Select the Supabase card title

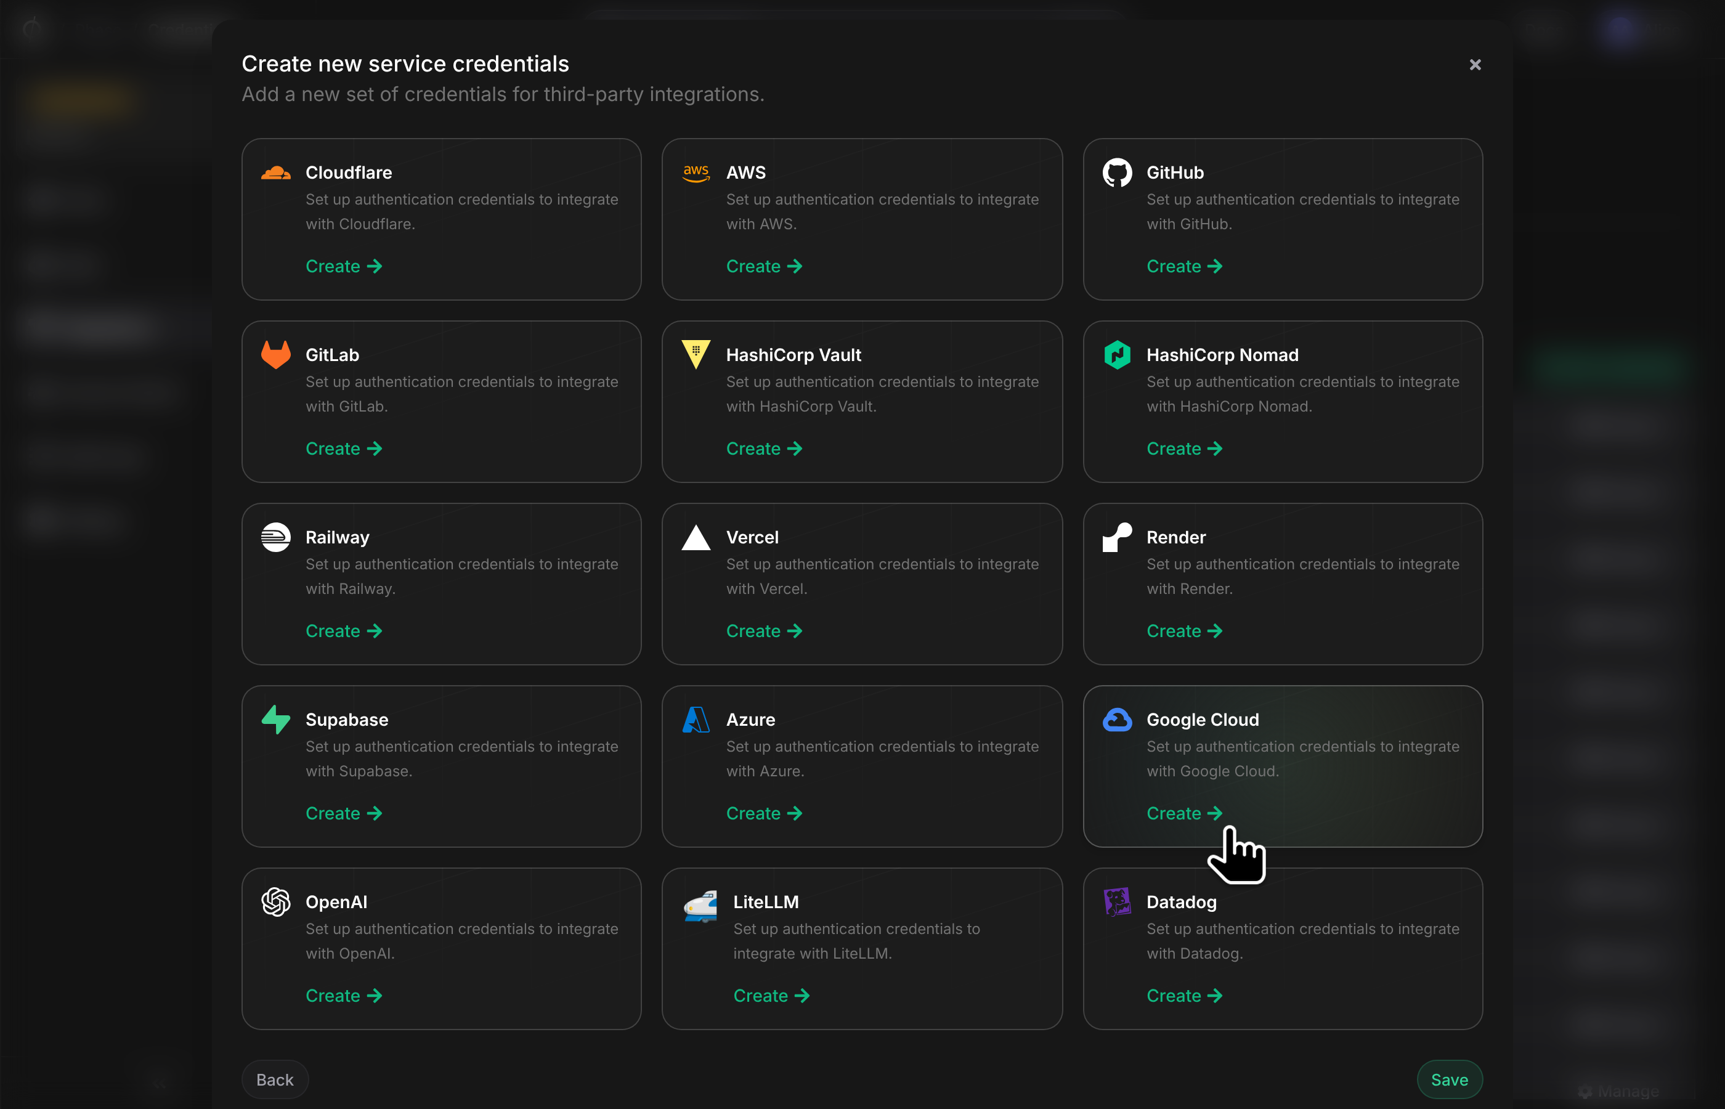pos(346,720)
